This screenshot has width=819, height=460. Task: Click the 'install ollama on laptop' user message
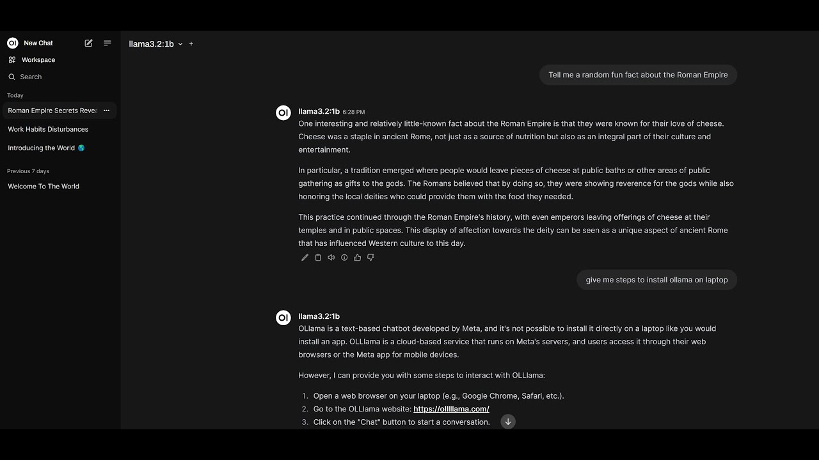[x=656, y=280]
